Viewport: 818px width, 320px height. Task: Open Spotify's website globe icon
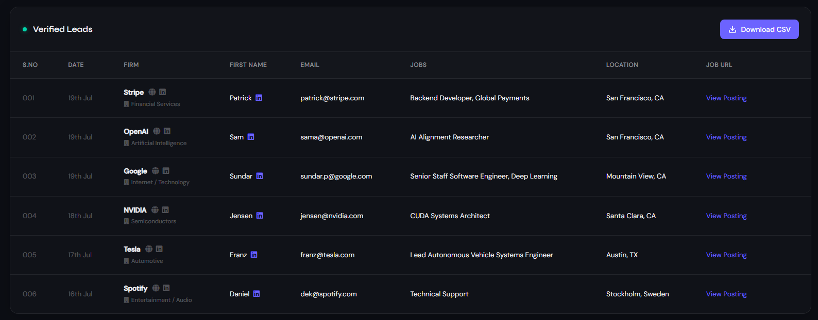click(156, 288)
